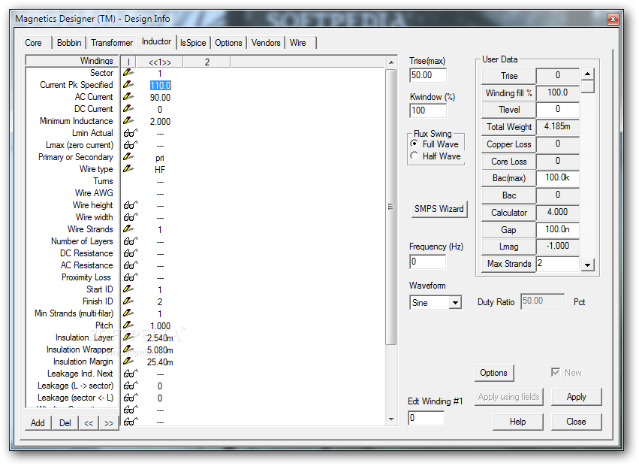The width and height of the screenshot is (639, 466).
Task: Click the pencil icon for Primary or Secondary
Action: (128, 156)
